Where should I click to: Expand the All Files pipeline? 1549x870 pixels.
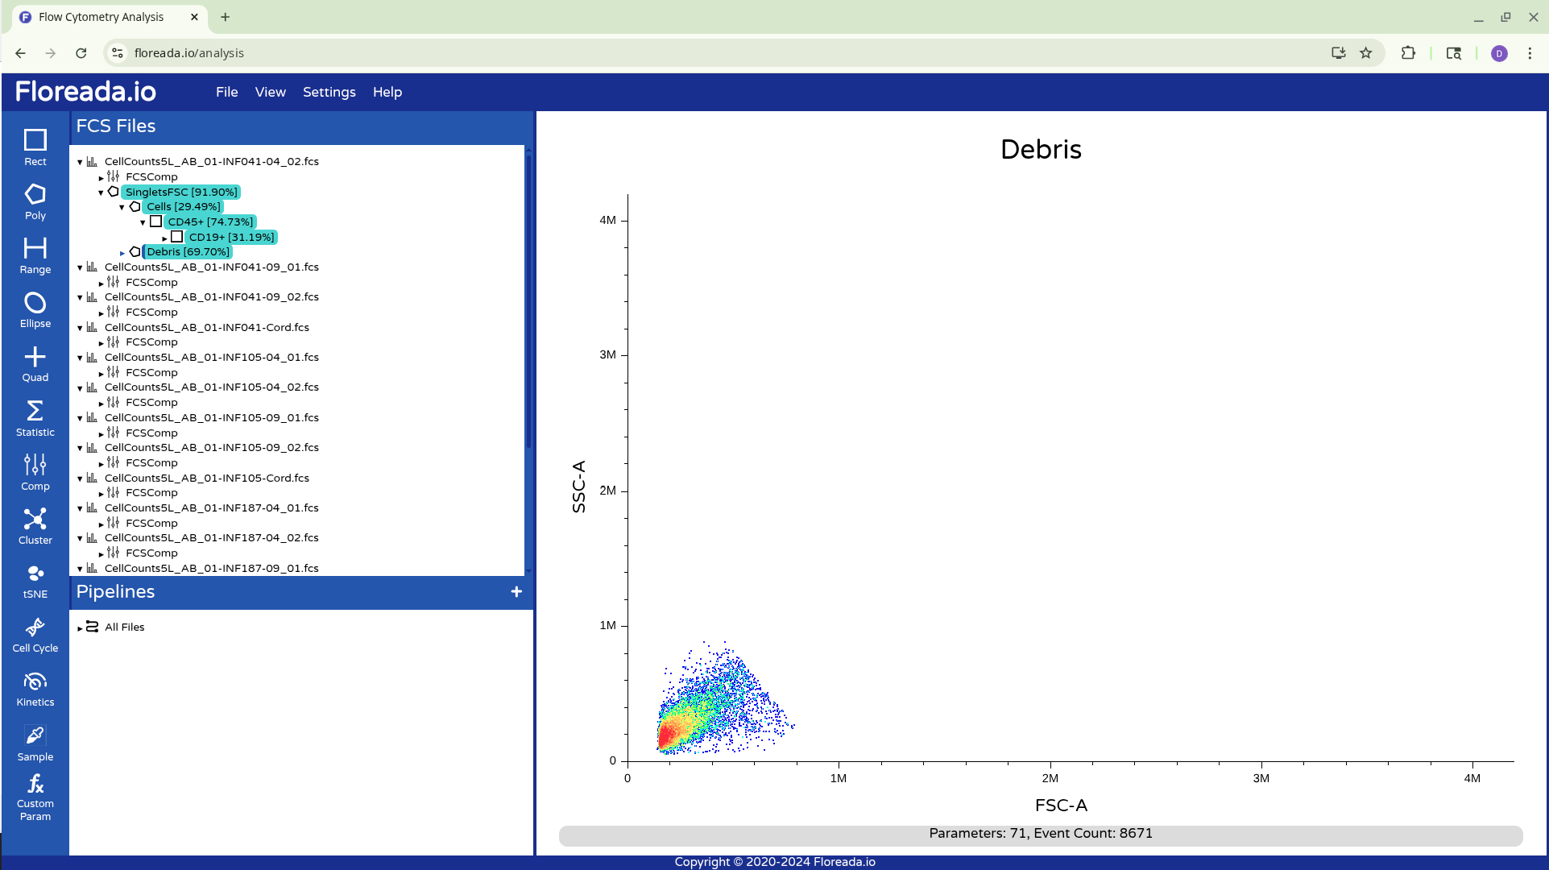click(80, 628)
